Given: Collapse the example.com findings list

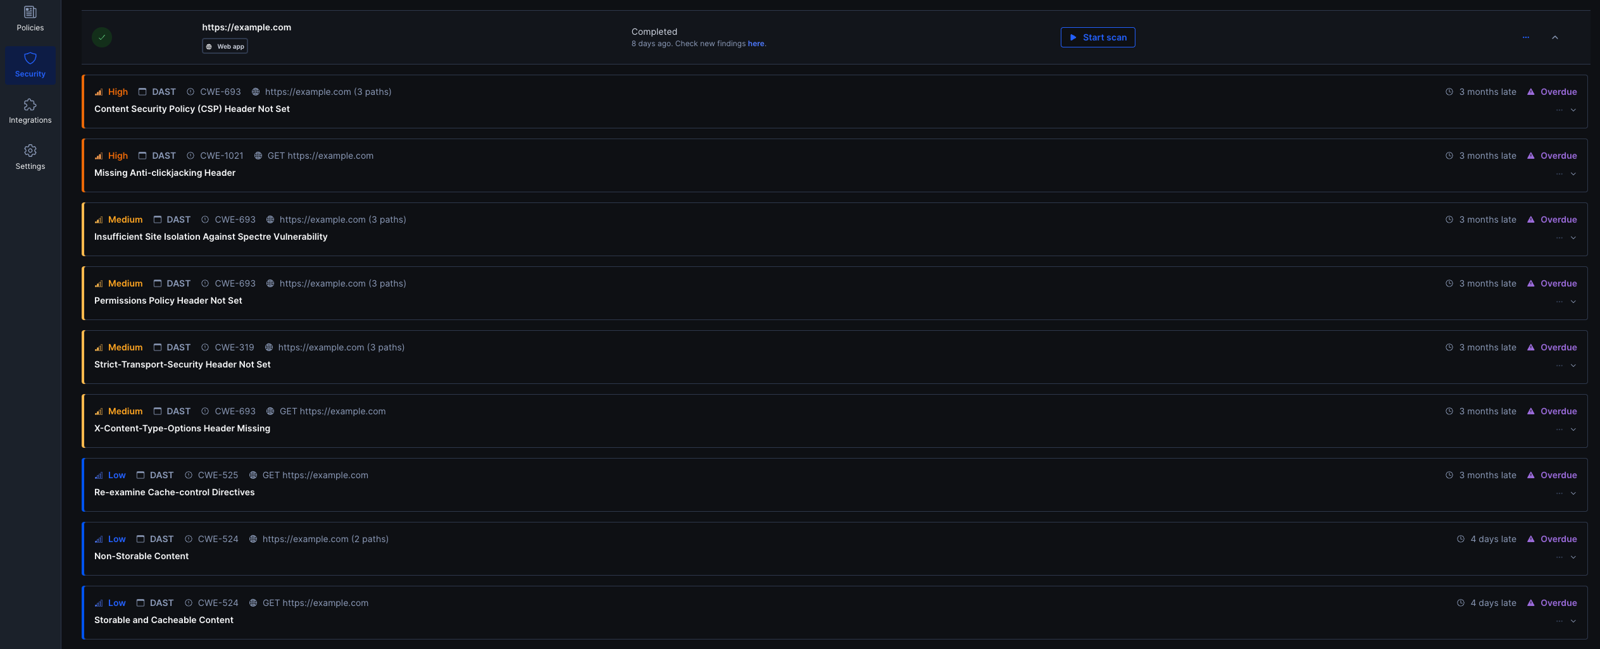Looking at the screenshot, I should tap(1554, 37).
